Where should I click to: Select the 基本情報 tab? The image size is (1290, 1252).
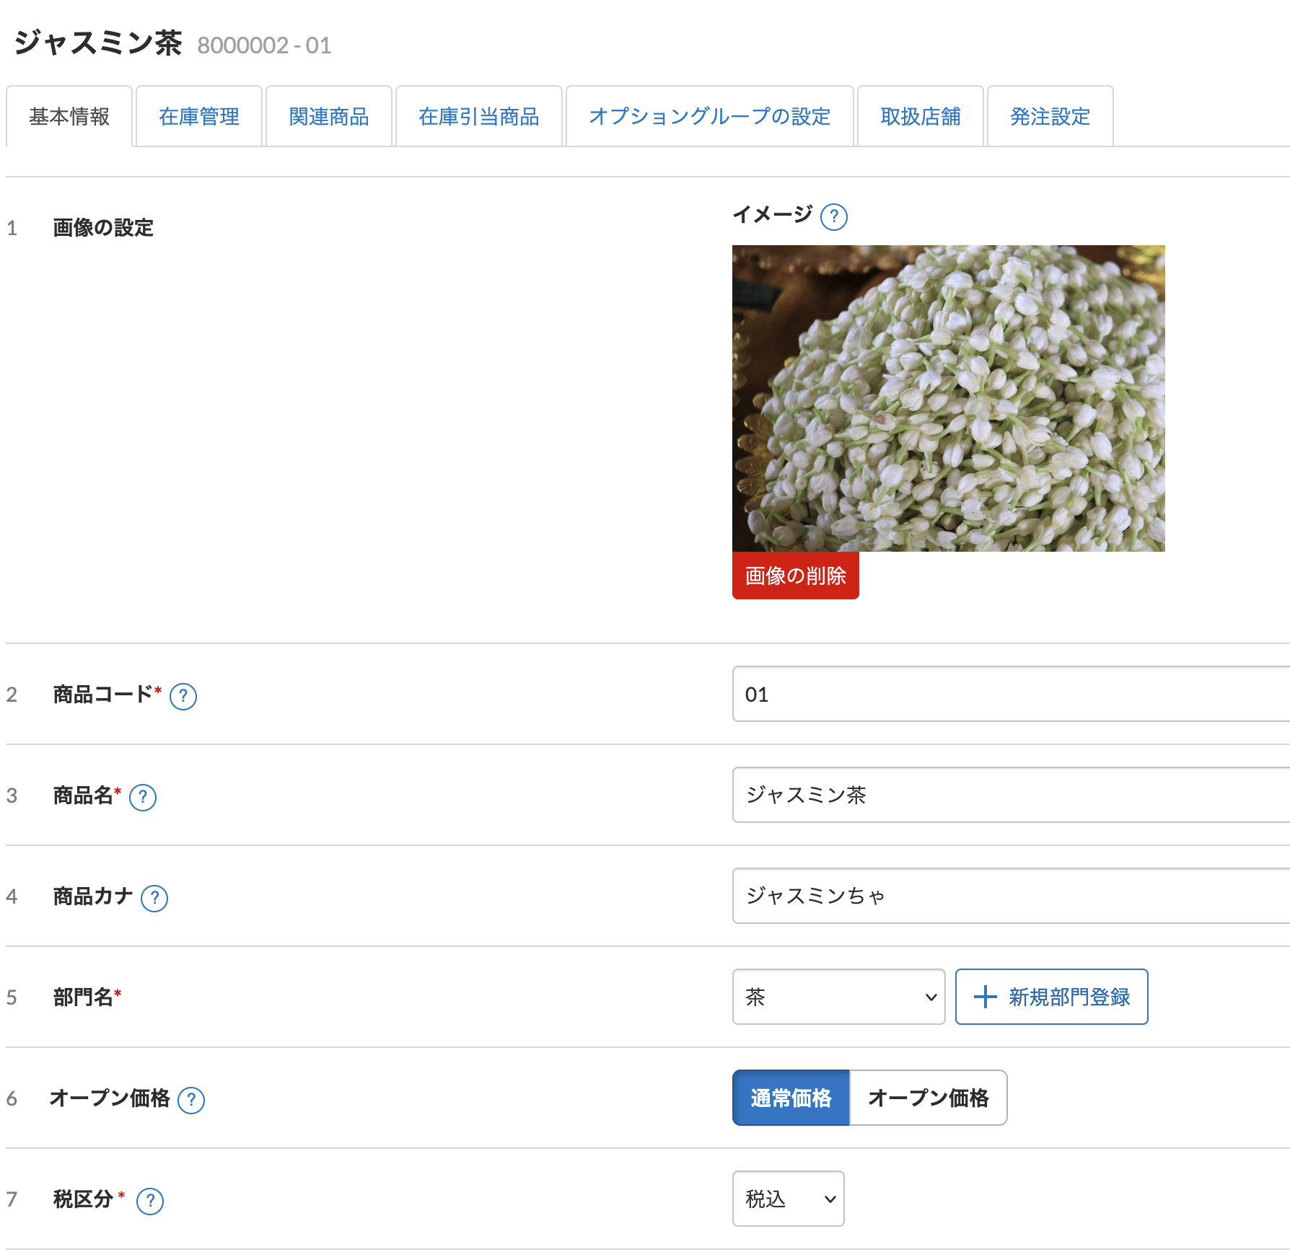[x=69, y=116]
